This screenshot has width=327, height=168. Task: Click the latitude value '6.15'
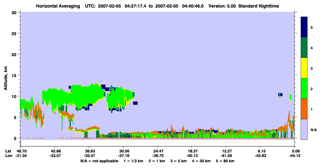pyautogui.click(x=262, y=151)
